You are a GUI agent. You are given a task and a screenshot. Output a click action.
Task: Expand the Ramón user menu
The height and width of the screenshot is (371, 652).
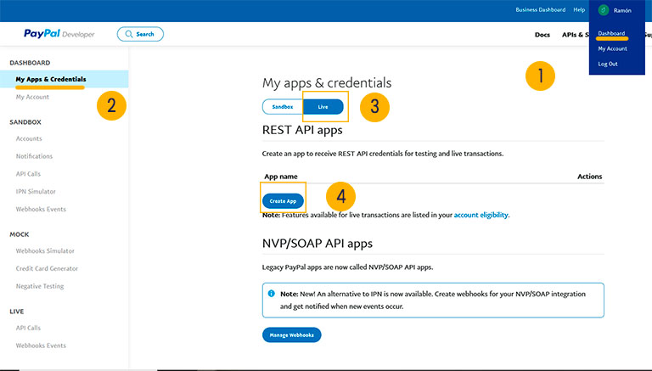click(x=622, y=10)
